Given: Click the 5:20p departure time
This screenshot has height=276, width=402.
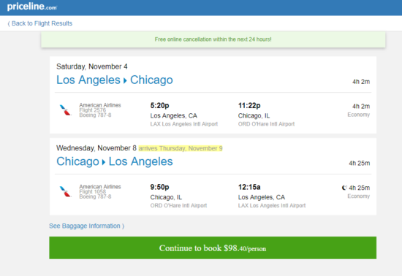Looking at the screenshot, I should (159, 105).
